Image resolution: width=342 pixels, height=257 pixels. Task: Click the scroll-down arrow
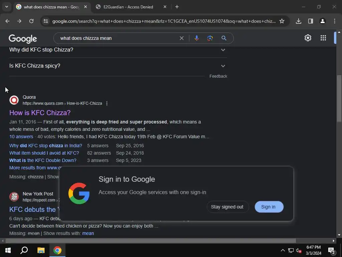(x=339, y=235)
